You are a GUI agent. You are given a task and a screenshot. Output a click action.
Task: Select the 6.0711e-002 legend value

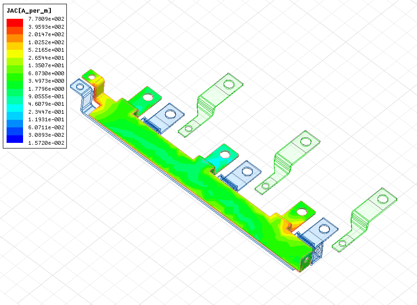coord(46,127)
